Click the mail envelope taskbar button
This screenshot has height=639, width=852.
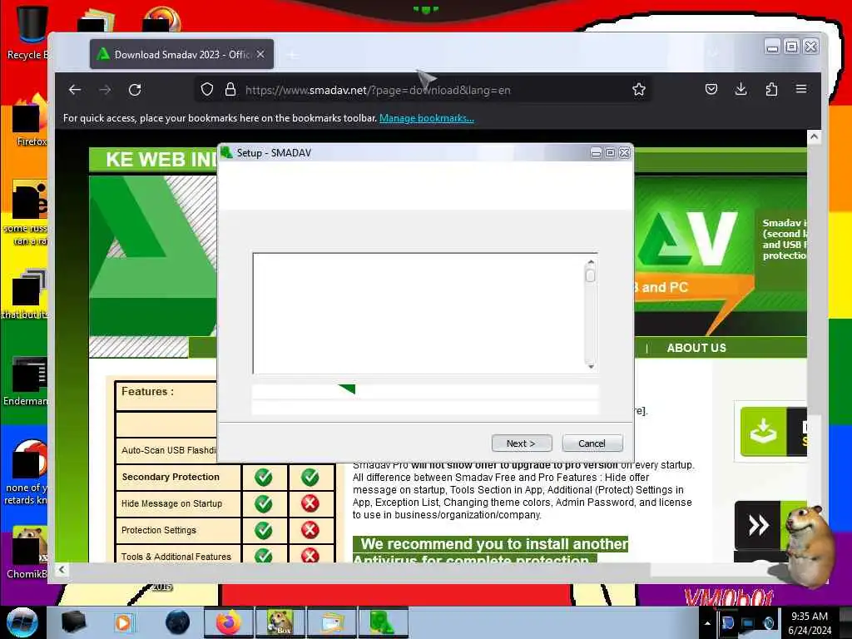coord(331,622)
